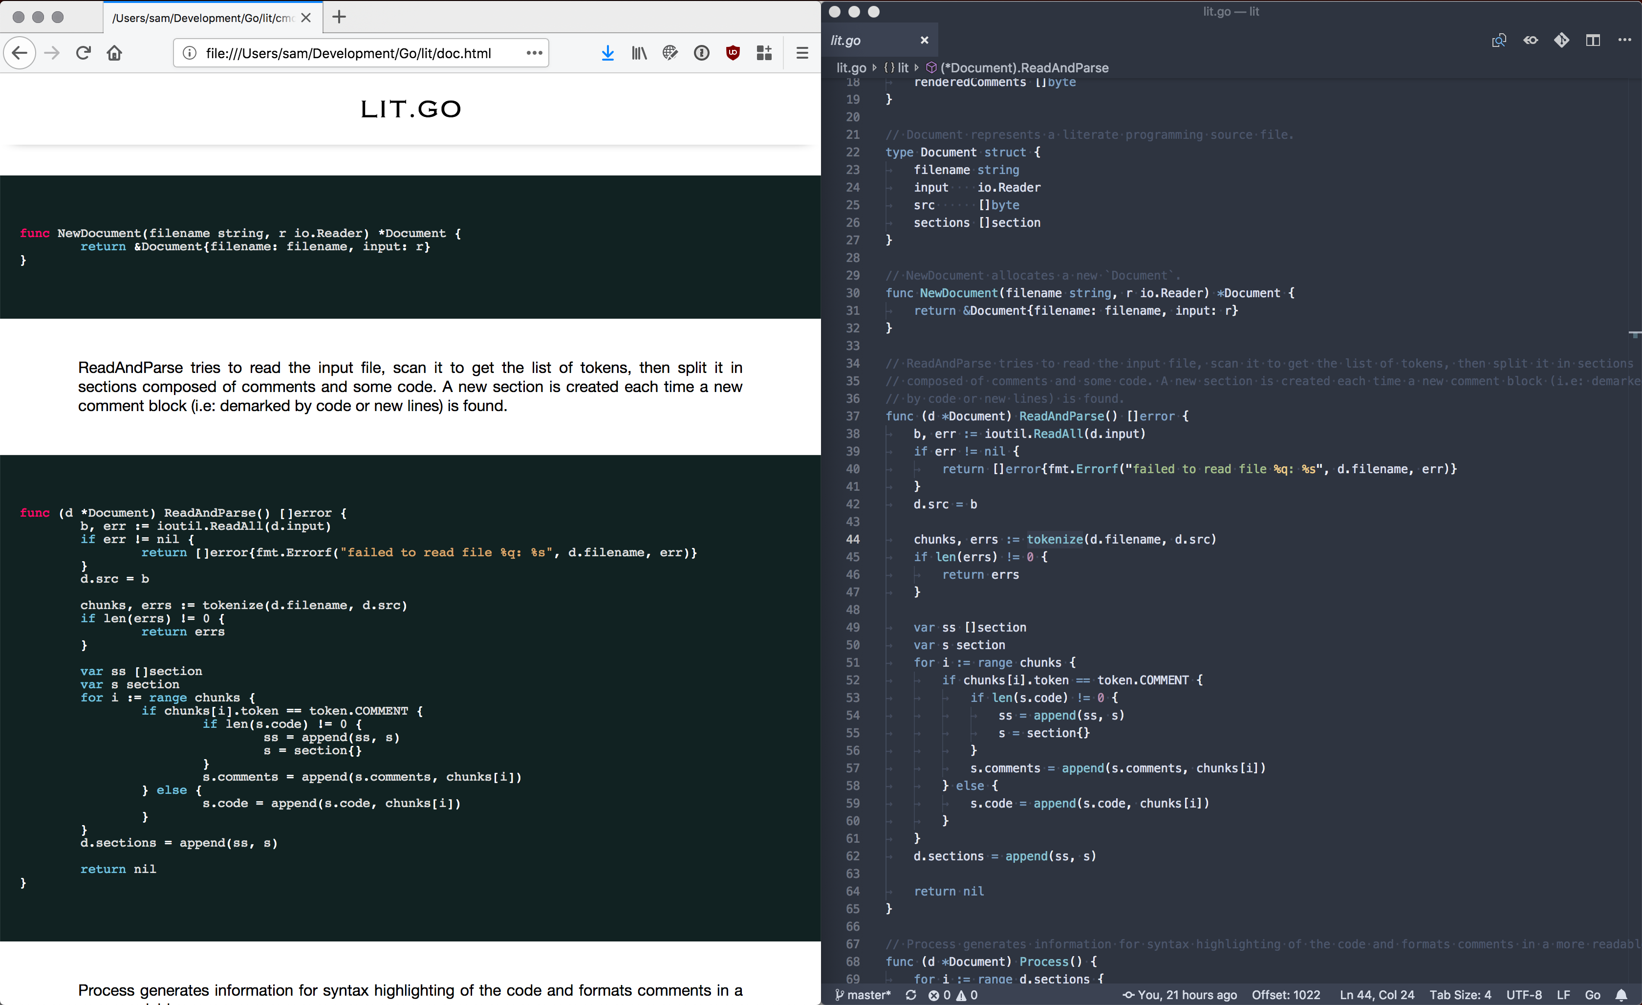Click the Firefox downloads arrow icon
The height and width of the screenshot is (1005, 1642).
[x=607, y=53]
